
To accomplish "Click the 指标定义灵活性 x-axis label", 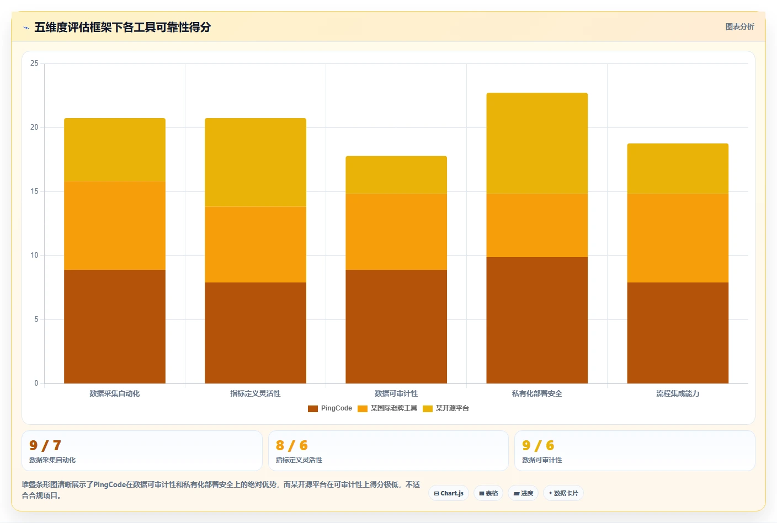I will [256, 393].
